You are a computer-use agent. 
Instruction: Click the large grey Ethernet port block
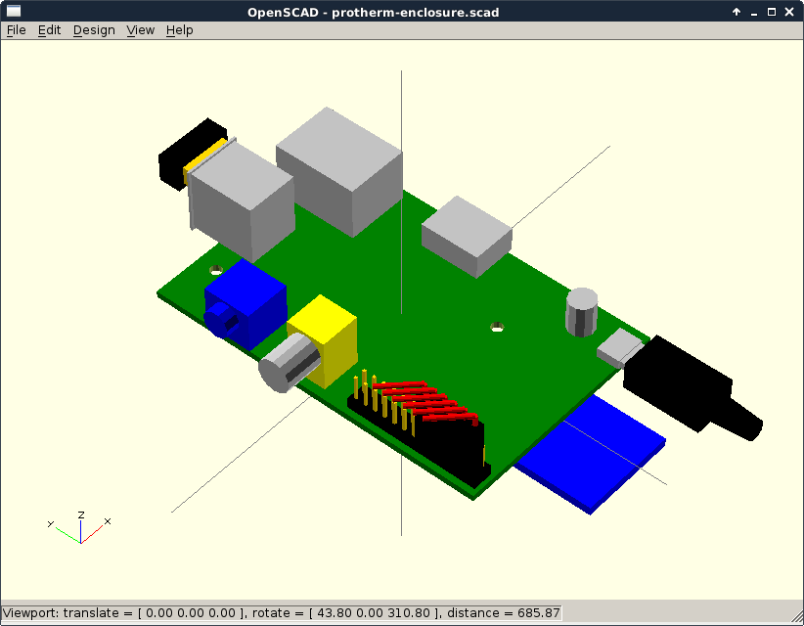(341, 172)
